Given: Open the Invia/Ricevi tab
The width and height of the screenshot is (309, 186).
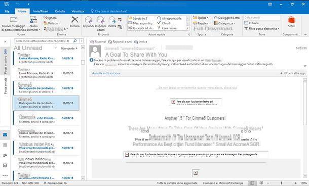Looking at the screenshot, I should point(41,11).
